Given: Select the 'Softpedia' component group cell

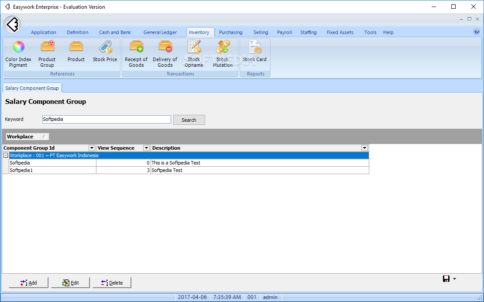Looking at the screenshot, I should (x=52, y=163).
